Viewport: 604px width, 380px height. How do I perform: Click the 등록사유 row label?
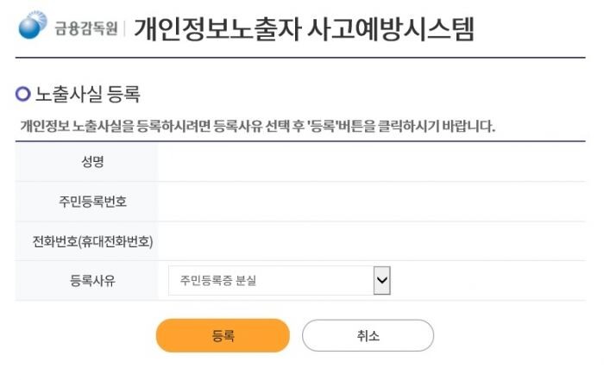(x=86, y=280)
